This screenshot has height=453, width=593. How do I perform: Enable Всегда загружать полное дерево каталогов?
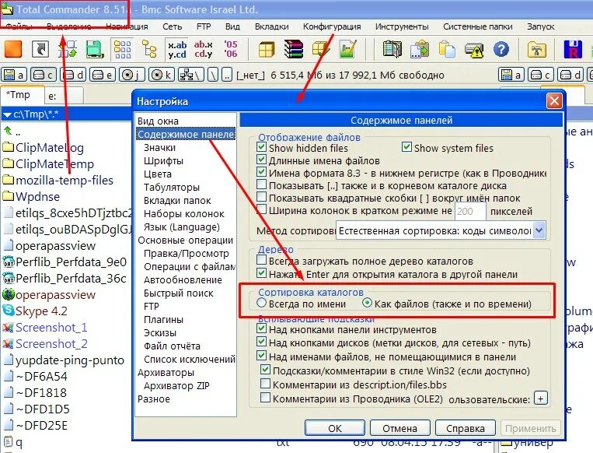(261, 260)
